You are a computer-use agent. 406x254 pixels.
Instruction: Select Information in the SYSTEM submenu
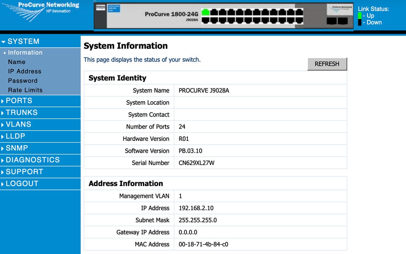pos(25,52)
